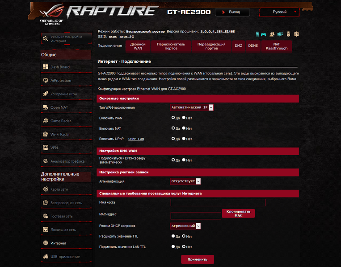
Task: Open the asus_5G SSID link
Action: click(x=126, y=37)
